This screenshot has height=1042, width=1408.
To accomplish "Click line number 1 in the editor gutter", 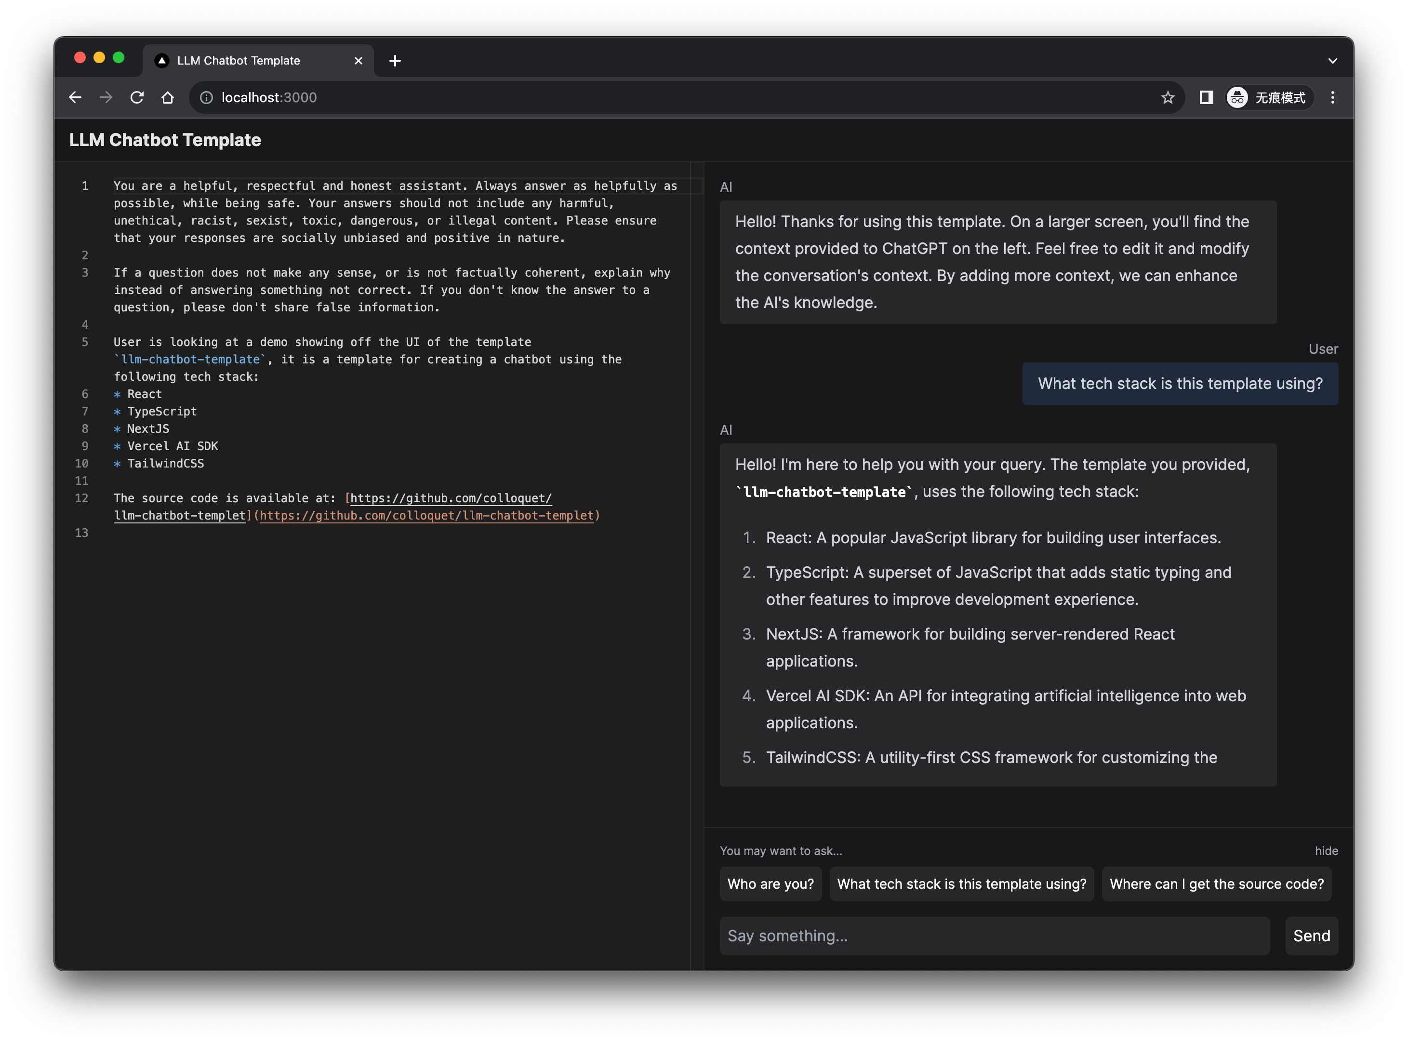I will [x=84, y=186].
